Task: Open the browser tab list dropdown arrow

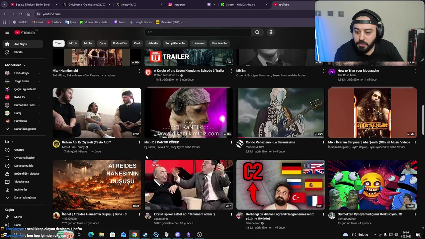Action: tap(4, 5)
